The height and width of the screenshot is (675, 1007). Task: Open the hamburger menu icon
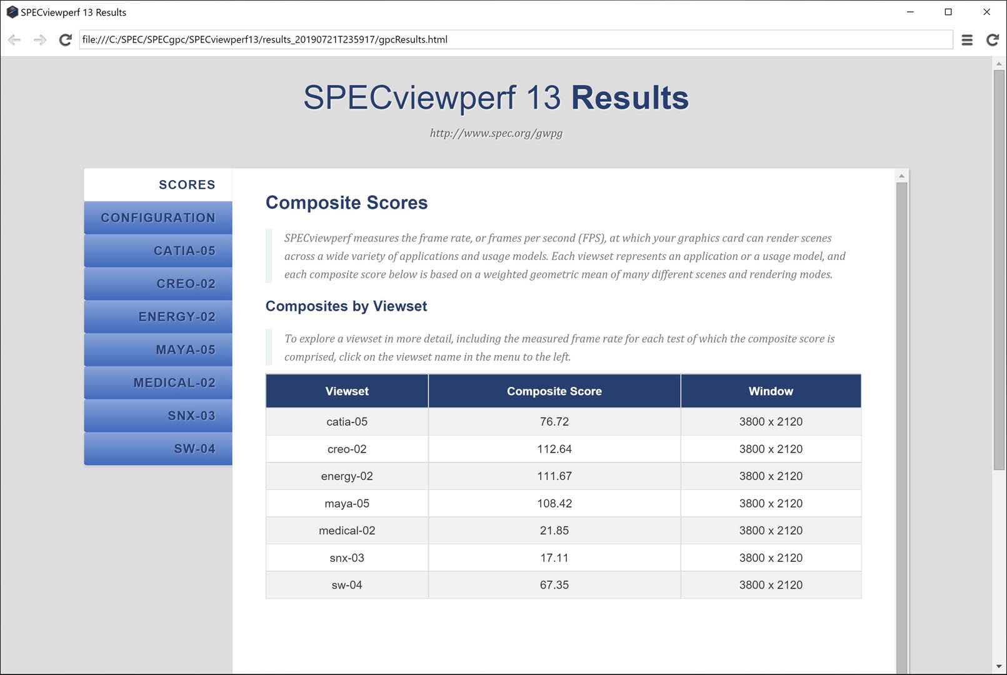pos(967,40)
